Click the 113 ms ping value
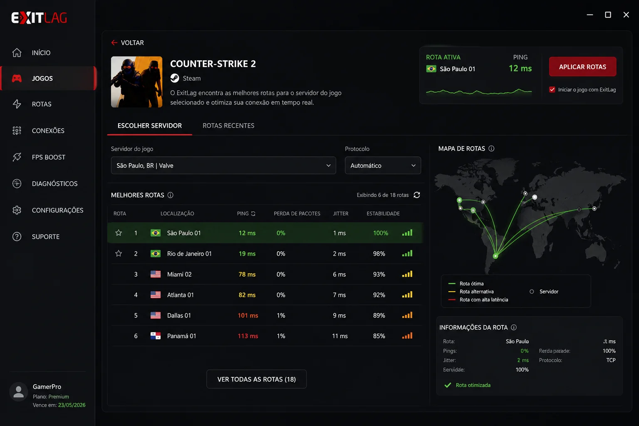 pyautogui.click(x=248, y=336)
